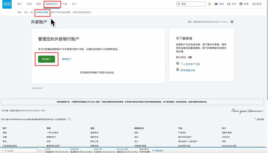Click the 返回顶部 link
The height and width of the screenshot is (153, 268).
pyautogui.click(x=260, y=119)
